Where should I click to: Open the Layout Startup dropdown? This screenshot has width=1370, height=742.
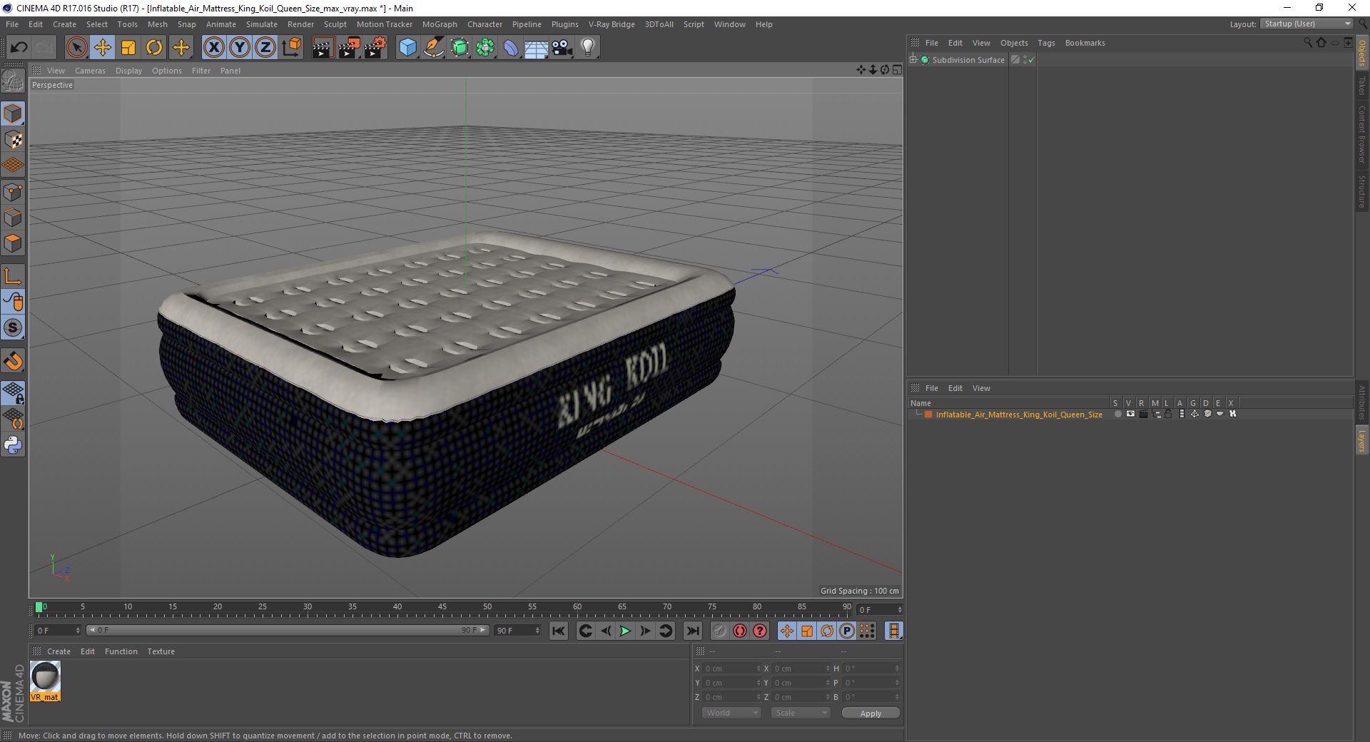click(x=1306, y=24)
